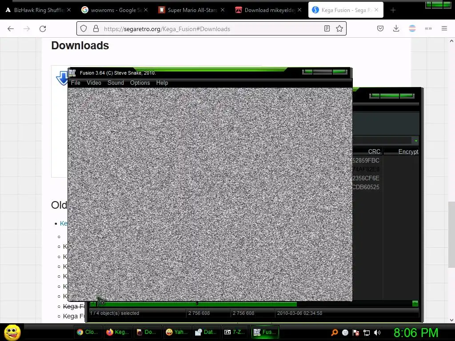Click the 7-Zip green horizontal scrollbar
This screenshot has width=455, height=341.
pyautogui.click(x=196, y=304)
